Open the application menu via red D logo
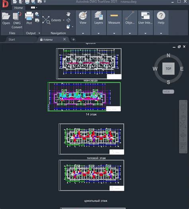Viewport: 189px width, 209px height. point(5,4)
